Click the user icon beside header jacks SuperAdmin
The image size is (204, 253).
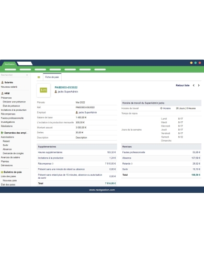pos(56,91)
